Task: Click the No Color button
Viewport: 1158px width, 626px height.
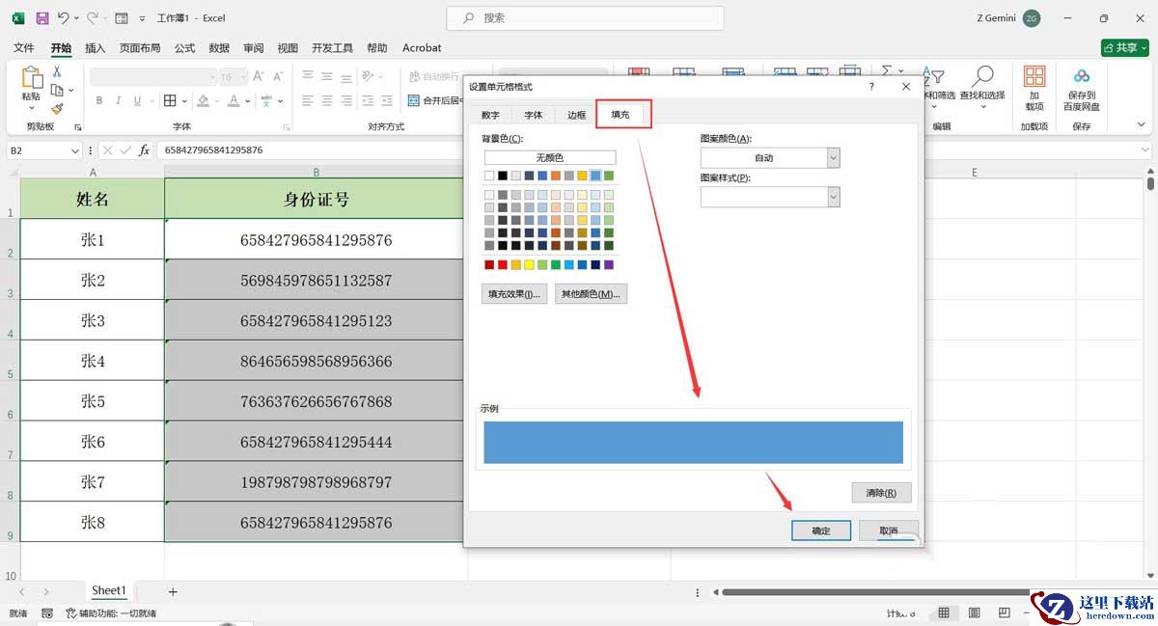Action: pos(550,157)
